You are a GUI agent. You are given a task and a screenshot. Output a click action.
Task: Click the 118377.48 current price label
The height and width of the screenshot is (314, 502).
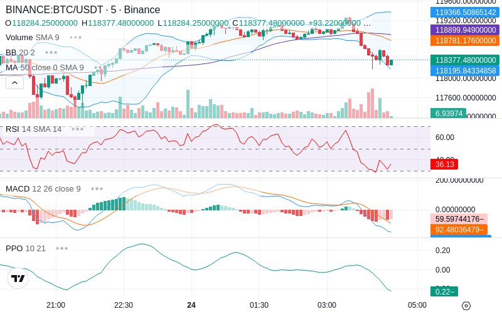click(464, 60)
